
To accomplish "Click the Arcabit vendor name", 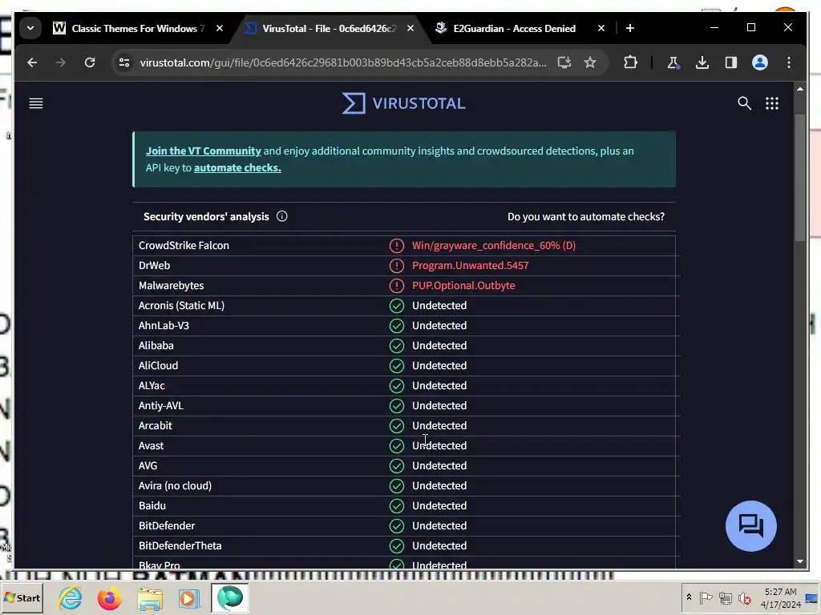I will coord(155,426).
